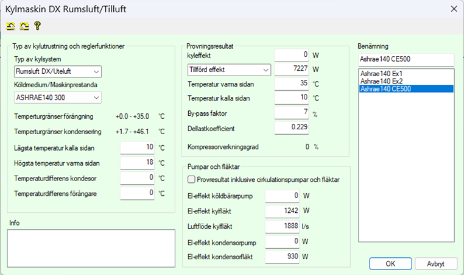This screenshot has width=464, height=275.
Task: Expand the Köldmedium/Maskinprestanda dropdown
Action: (x=57, y=97)
